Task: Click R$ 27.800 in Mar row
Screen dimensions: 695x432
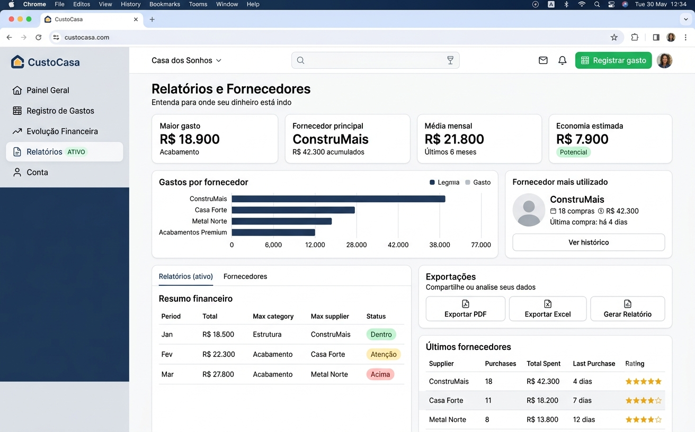Action: point(218,374)
